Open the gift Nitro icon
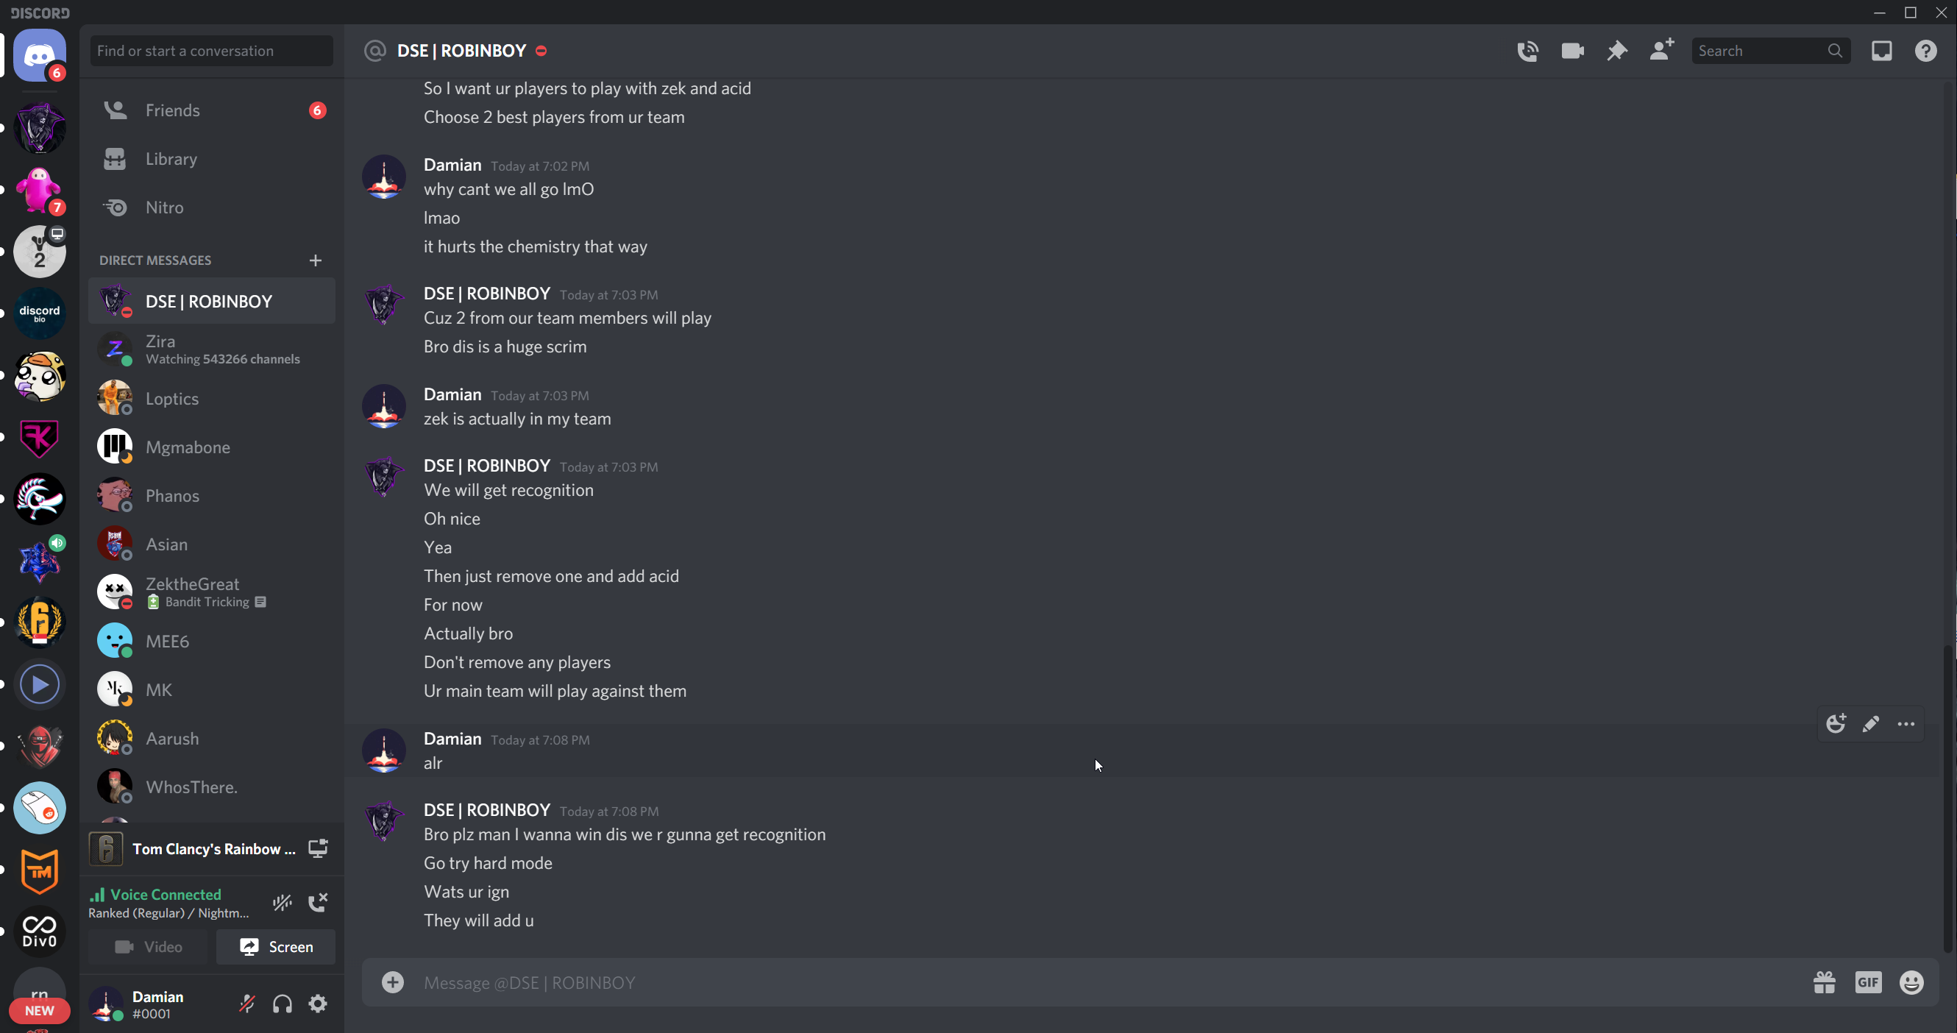Image resolution: width=1957 pixels, height=1033 pixels. tap(1824, 983)
